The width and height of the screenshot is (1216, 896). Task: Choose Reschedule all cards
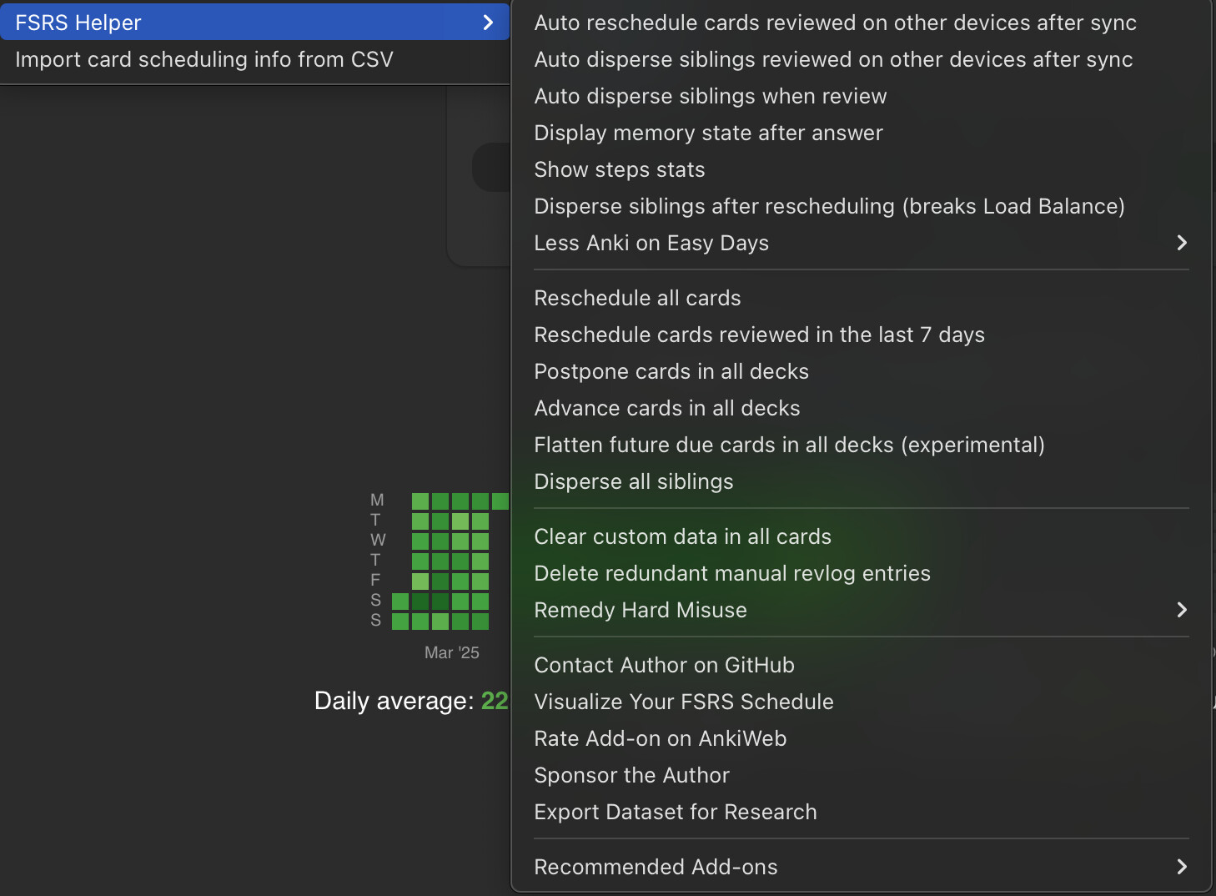(x=861, y=298)
